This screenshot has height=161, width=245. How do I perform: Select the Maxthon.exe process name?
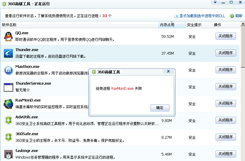point(27,66)
